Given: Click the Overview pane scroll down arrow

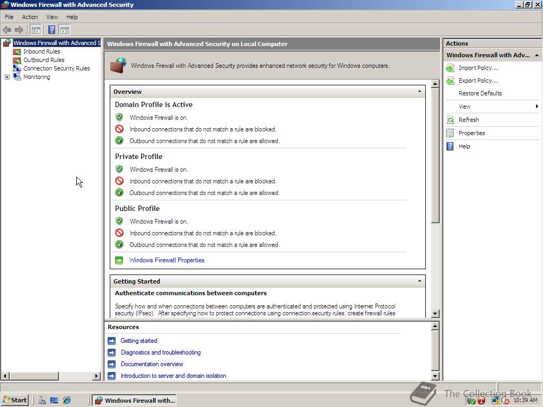Looking at the screenshot, I should (x=435, y=314).
